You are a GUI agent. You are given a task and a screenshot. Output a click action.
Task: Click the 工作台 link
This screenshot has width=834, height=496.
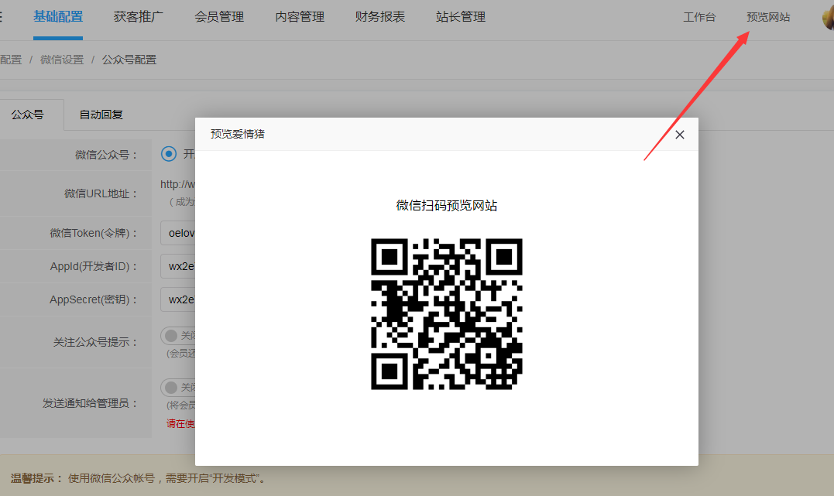coord(699,17)
